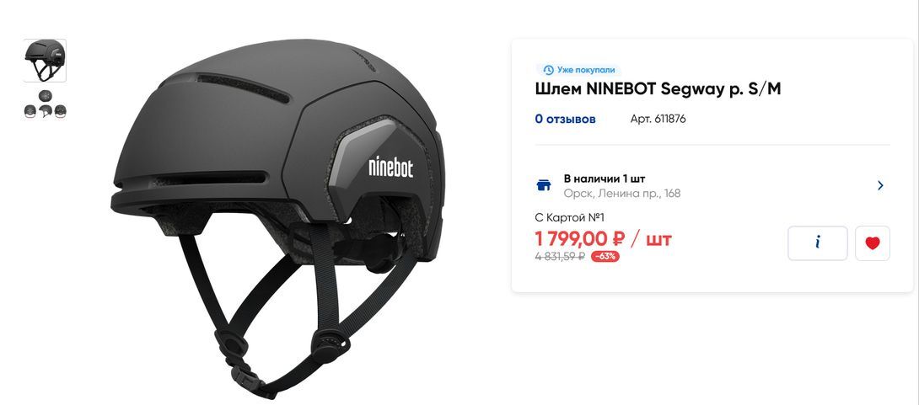Toggle the red heart favorite button

click(x=873, y=242)
